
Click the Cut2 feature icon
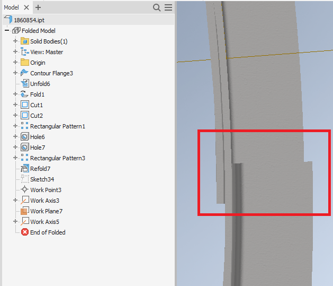click(x=25, y=115)
